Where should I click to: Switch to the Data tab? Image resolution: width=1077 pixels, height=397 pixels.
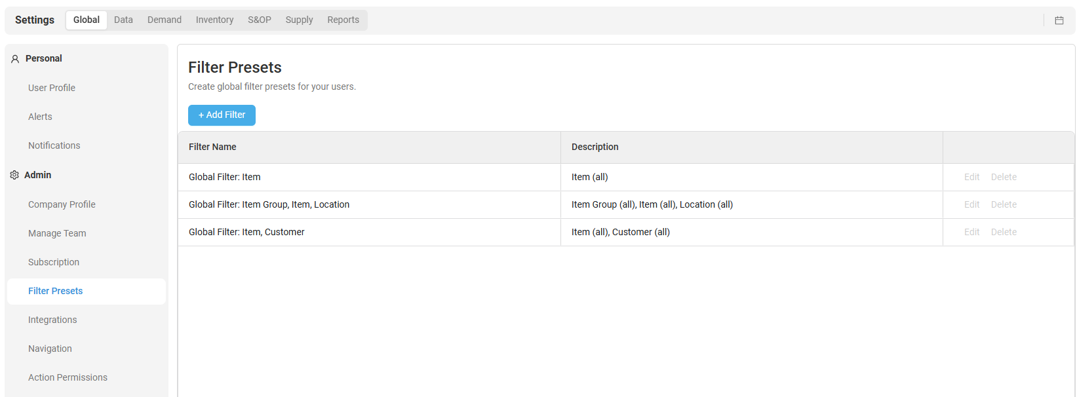coord(123,20)
